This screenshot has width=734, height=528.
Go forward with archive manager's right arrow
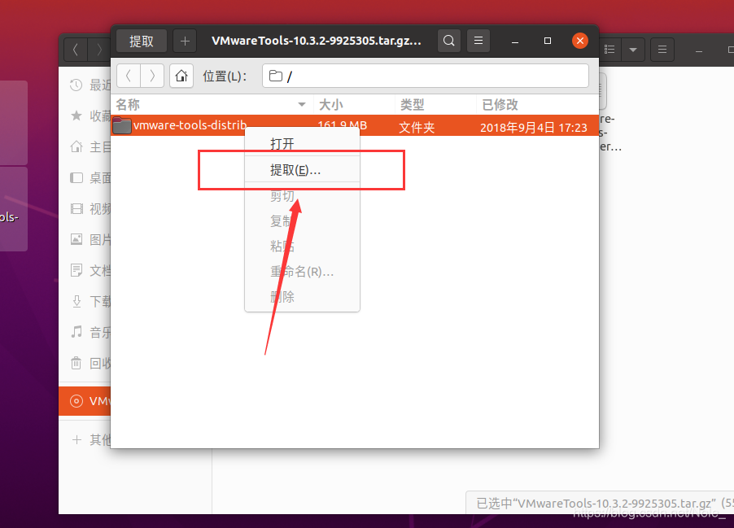coord(152,76)
